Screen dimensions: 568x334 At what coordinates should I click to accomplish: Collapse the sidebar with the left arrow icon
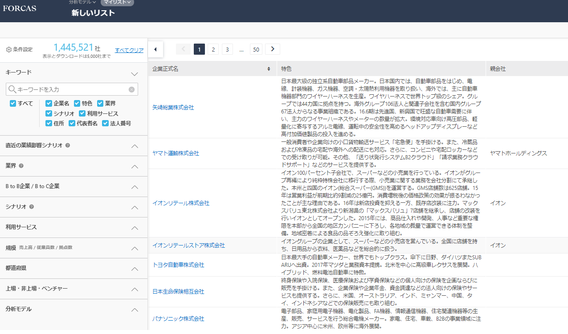click(155, 49)
